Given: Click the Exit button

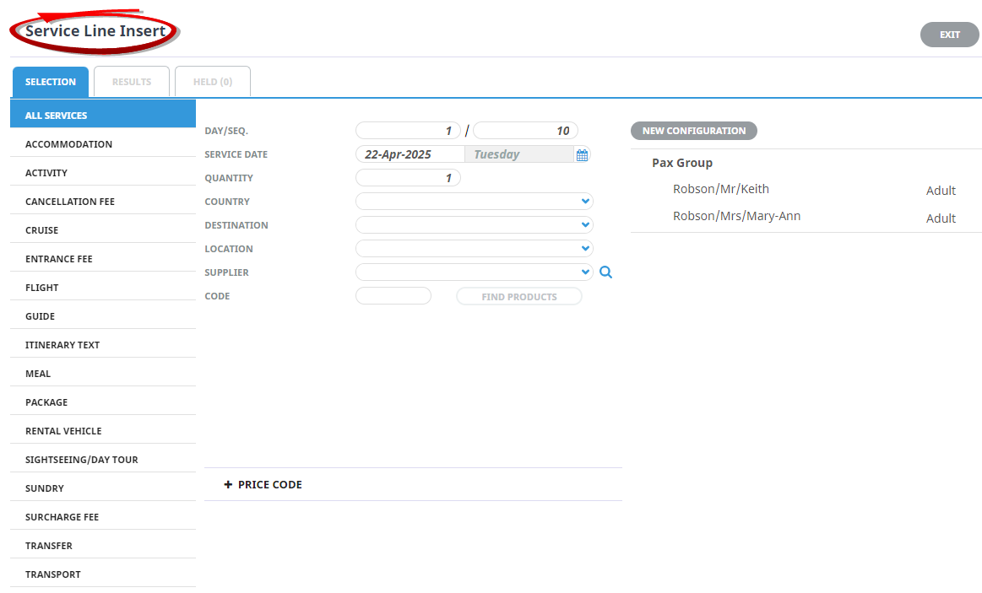Looking at the screenshot, I should click(x=949, y=35).
